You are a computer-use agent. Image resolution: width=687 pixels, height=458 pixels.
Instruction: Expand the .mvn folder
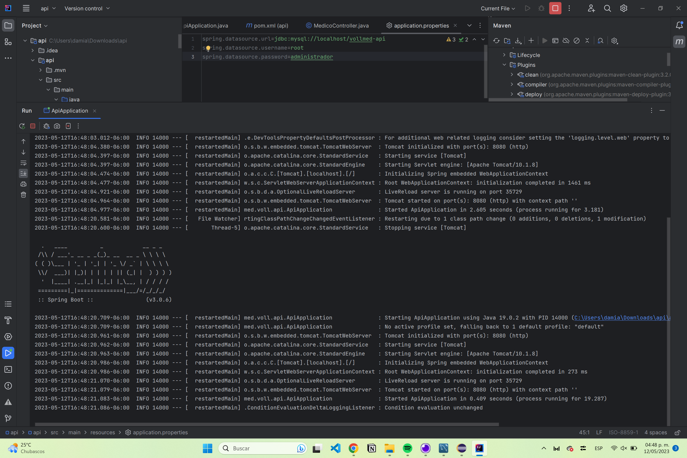(40, 70)
